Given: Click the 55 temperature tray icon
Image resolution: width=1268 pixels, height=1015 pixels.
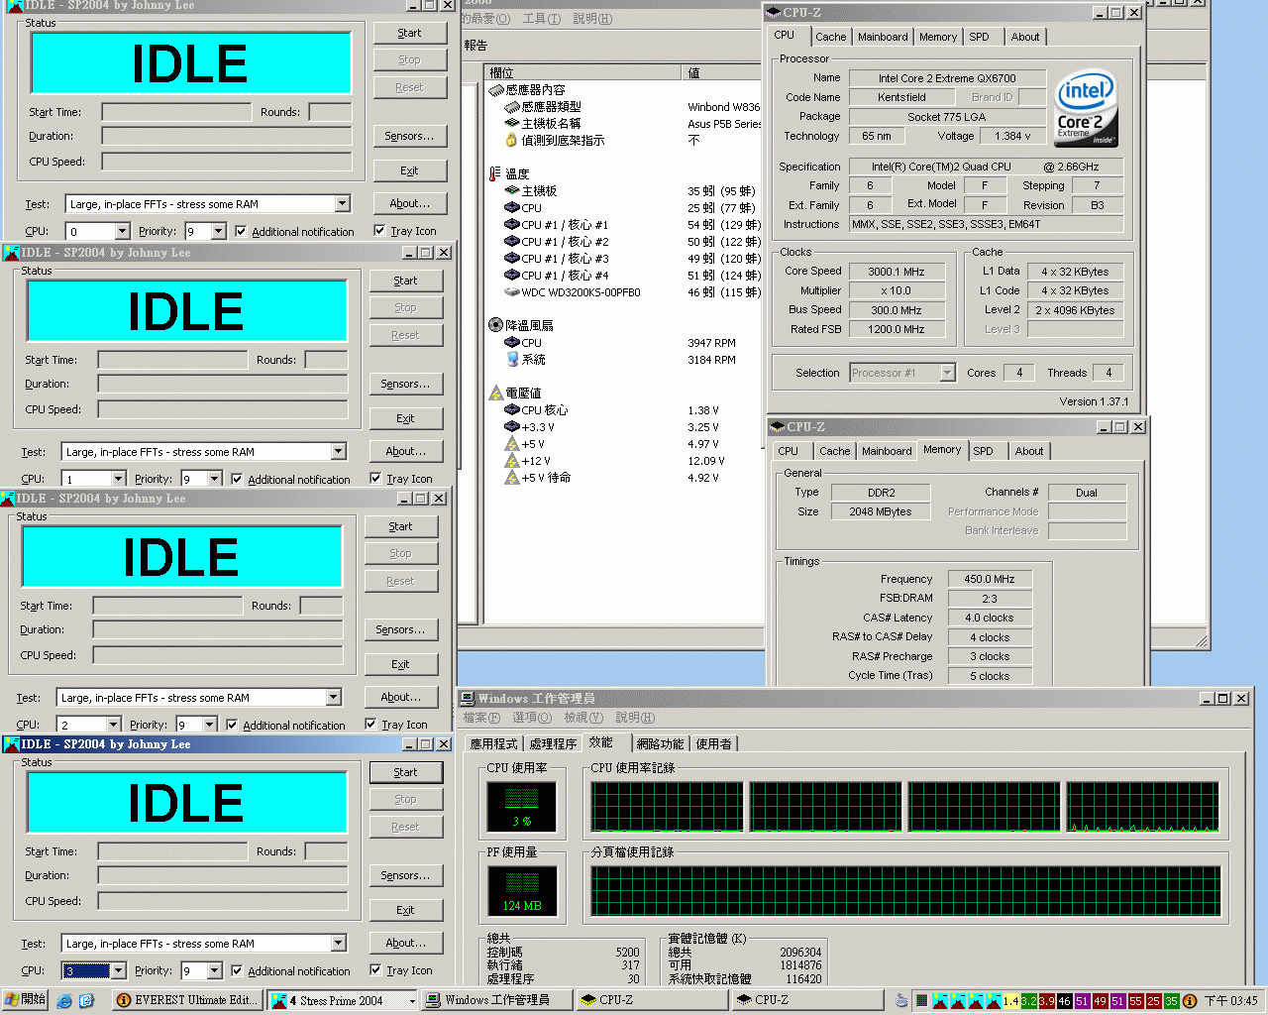Looking at the screenshot, I should pos(1135,1001).
